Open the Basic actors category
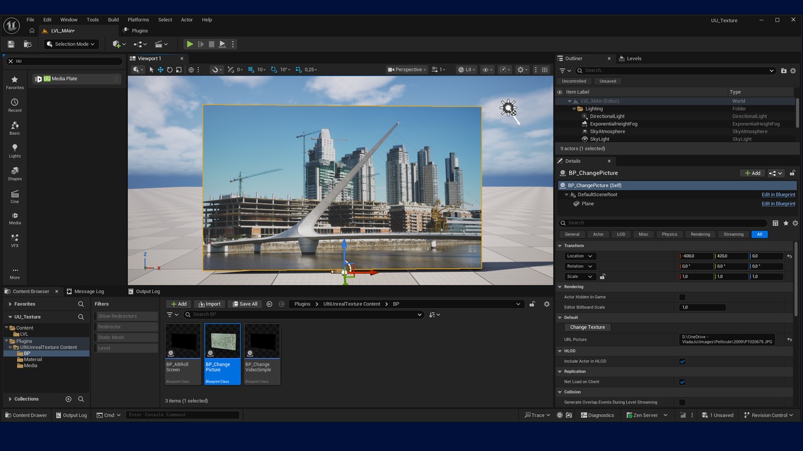The width and height of the screenshot is (803, 451). [x=14, y=128]
